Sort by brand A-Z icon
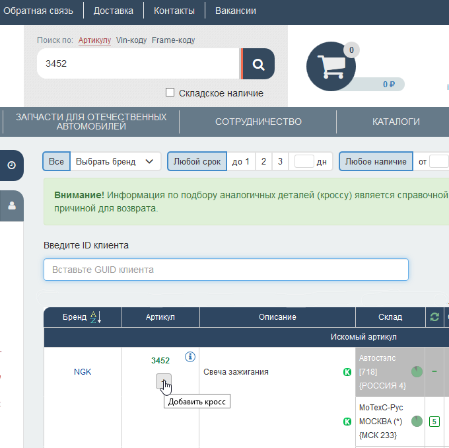The height and width of the screenshot is (448, 449). click(x=95, y=317)
